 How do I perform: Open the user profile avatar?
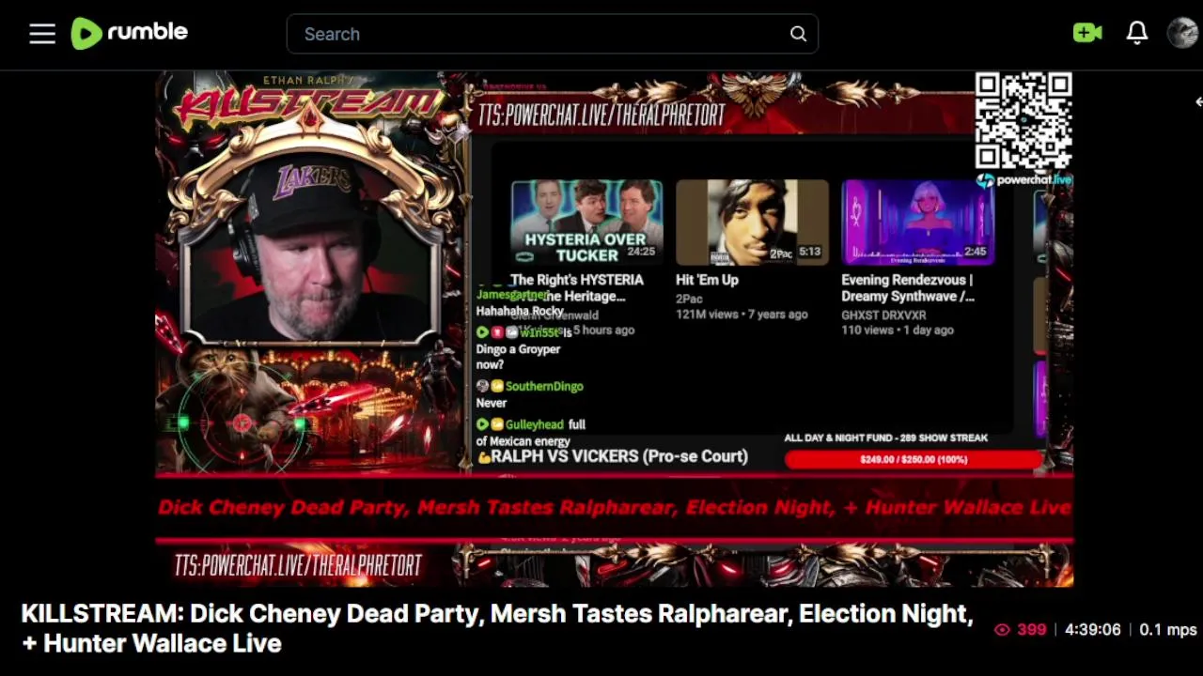[x=1182, y=33]
